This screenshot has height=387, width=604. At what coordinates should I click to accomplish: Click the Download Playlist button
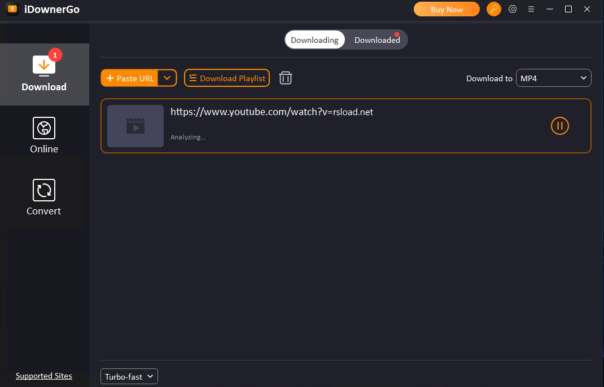pos(227,78)
